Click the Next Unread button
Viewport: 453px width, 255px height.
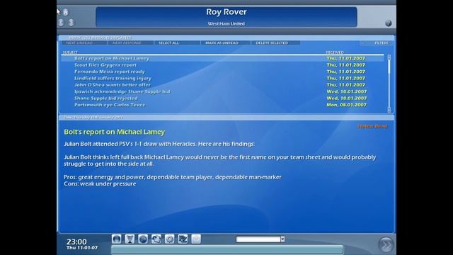pyautogui.click(x=84, y=42)
